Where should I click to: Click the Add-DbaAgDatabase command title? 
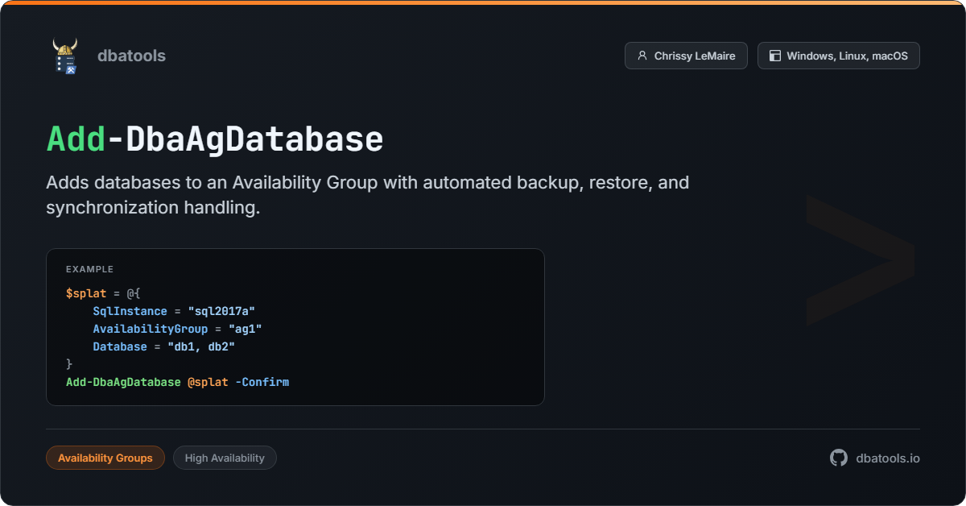point(215,139)
